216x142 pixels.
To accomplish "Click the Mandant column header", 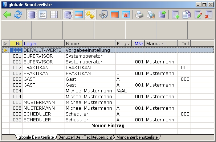I will (x=161, y=44).
